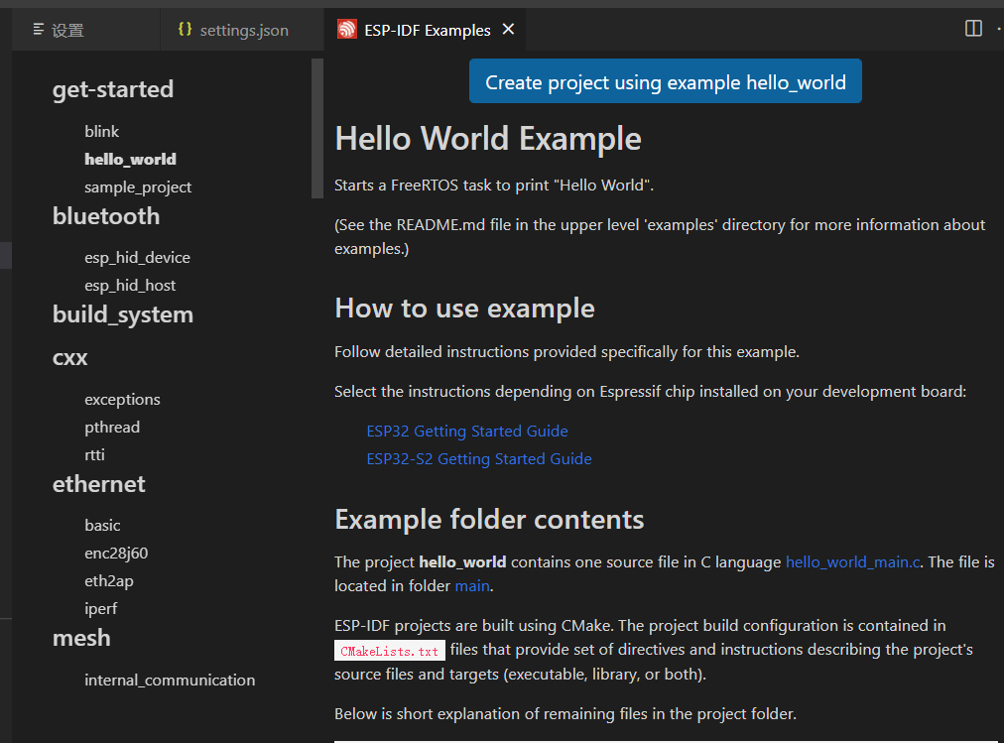Click the settings.json braces icon

[x=185, y=29]
